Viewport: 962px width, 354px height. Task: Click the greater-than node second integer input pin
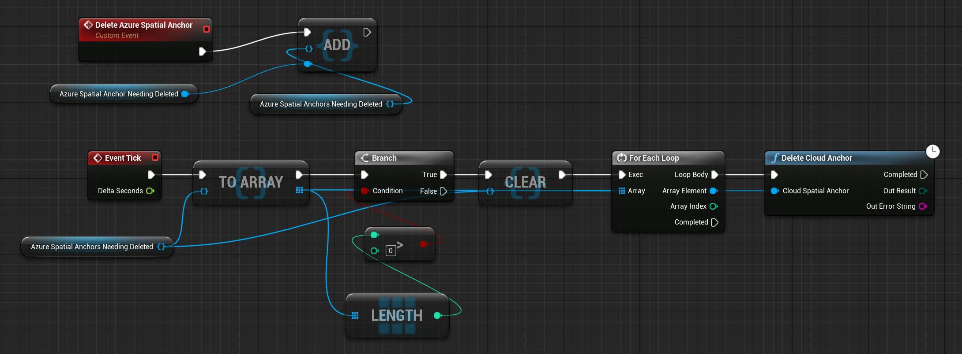pyautogui.click(x=375, y=251)
